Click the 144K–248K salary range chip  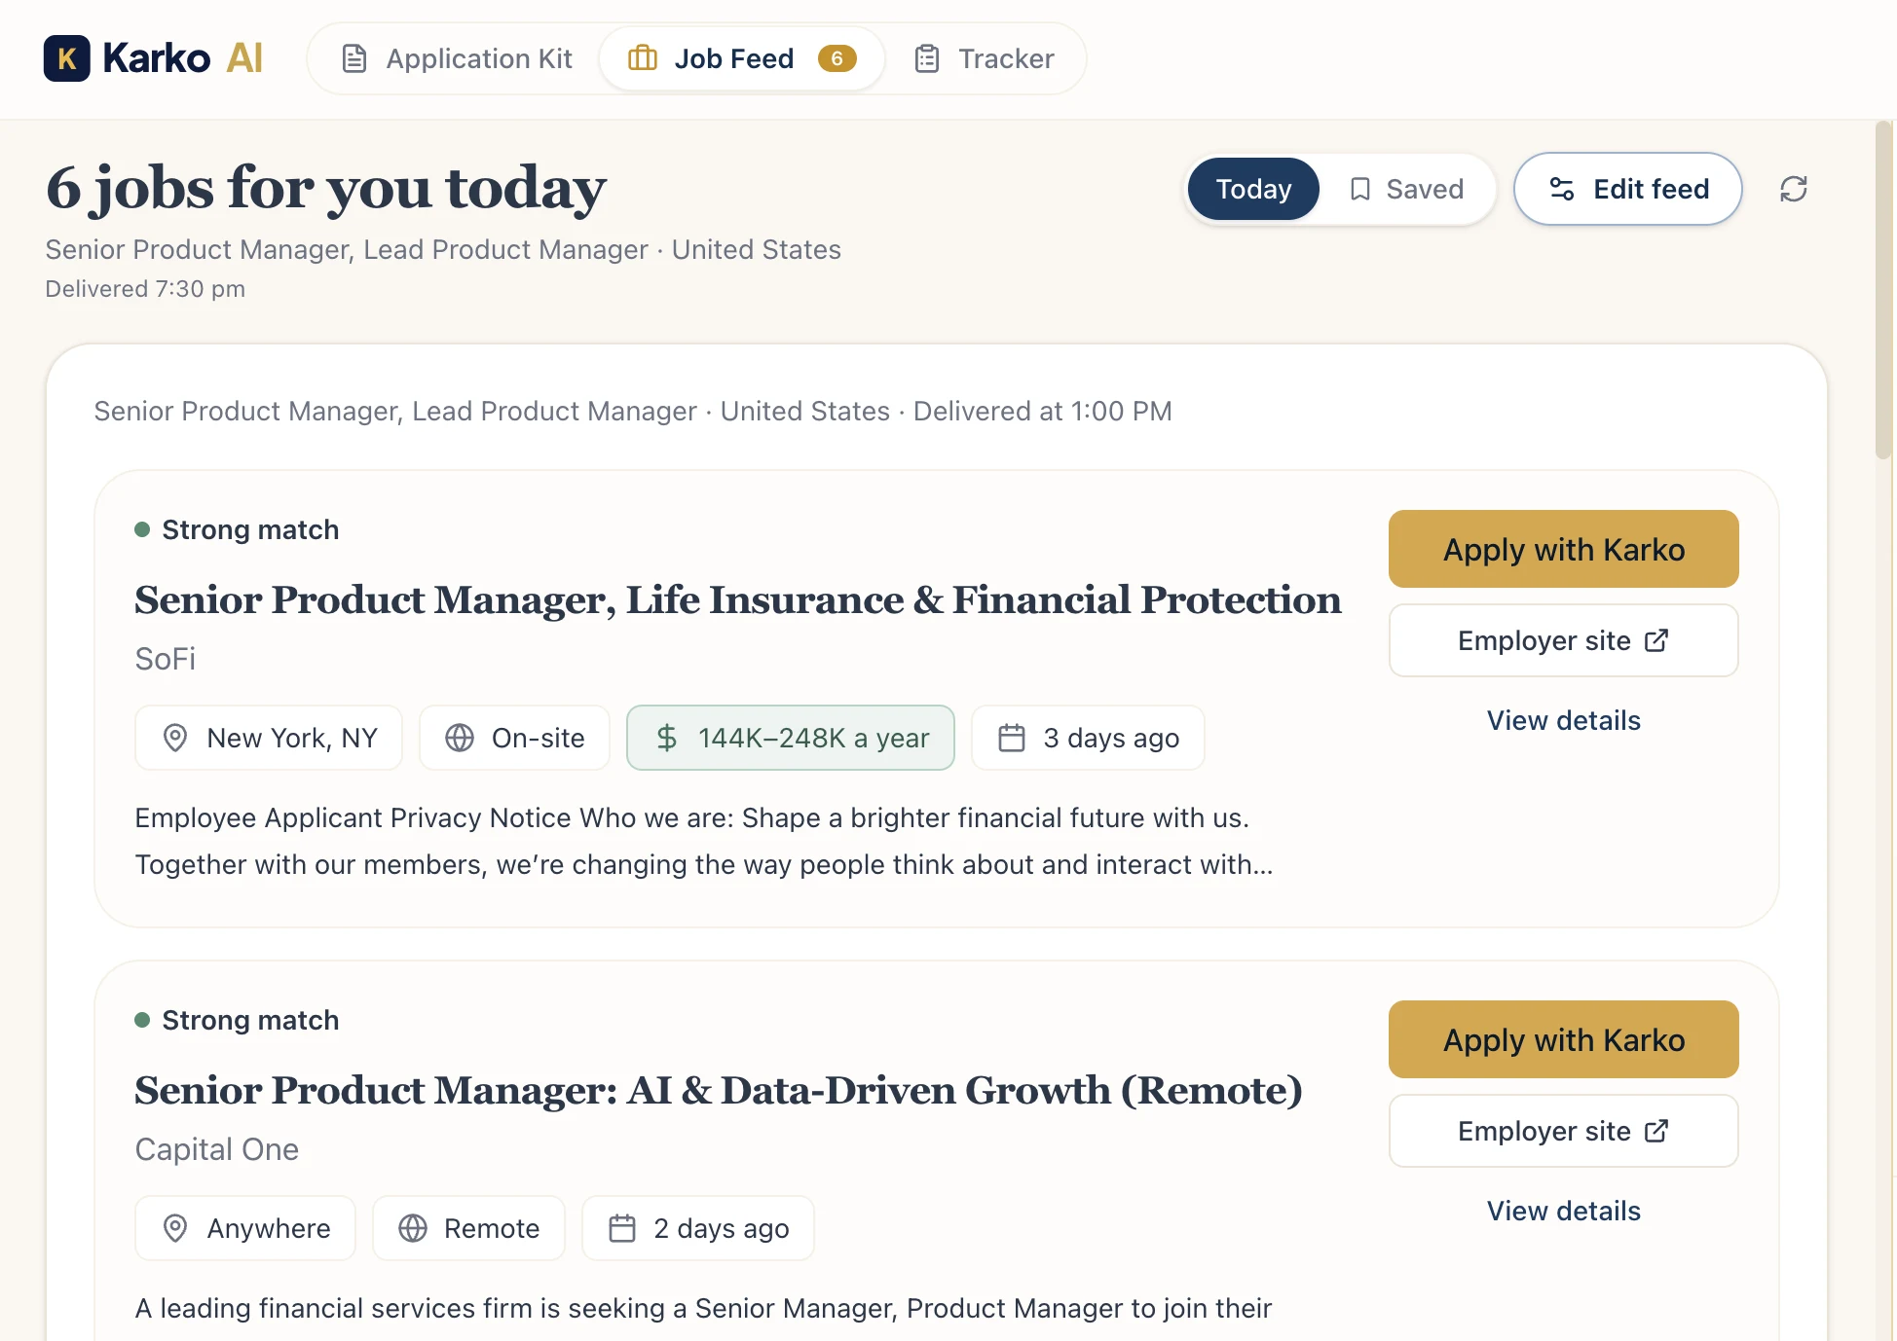point(791,738)
